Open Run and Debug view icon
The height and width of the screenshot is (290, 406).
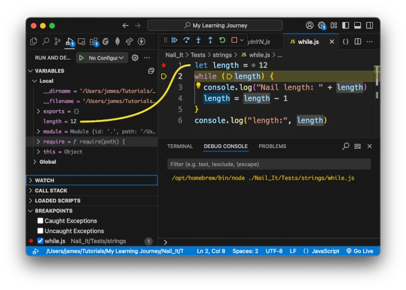click(70, 41)
